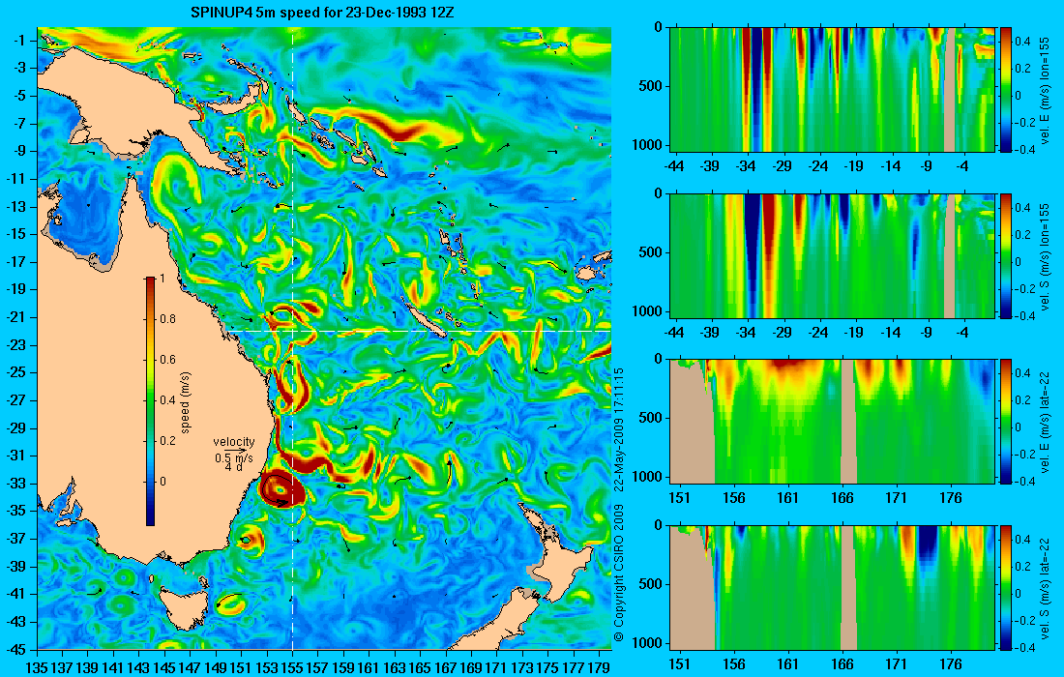Select the vel. E lon=155 section plot
The width and height of the screenshot is (1064, 677).
(x=832, y=90)
